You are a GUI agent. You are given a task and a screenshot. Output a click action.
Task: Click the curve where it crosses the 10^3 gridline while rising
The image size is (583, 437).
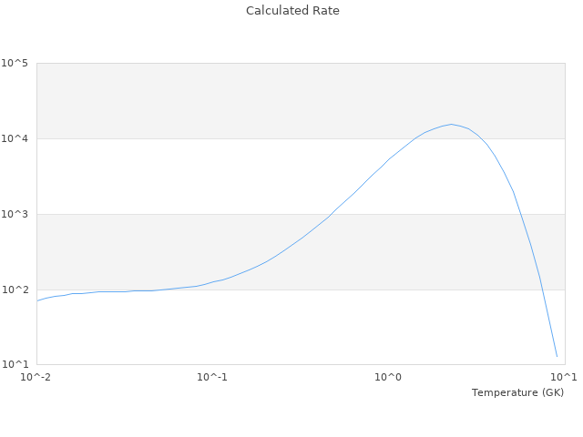334,214
